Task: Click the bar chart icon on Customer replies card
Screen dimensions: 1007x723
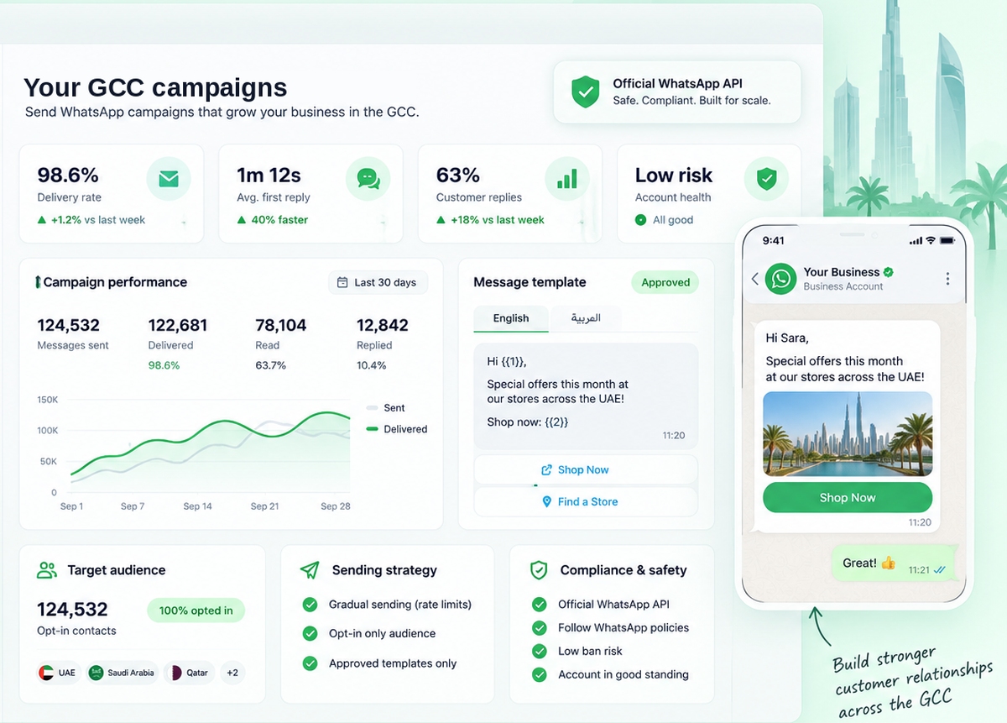Action: tap(567, 179)
